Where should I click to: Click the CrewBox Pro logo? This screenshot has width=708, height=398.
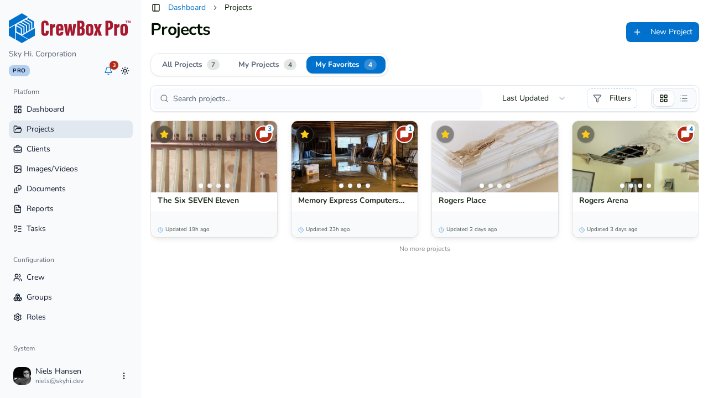click(70, 28)
